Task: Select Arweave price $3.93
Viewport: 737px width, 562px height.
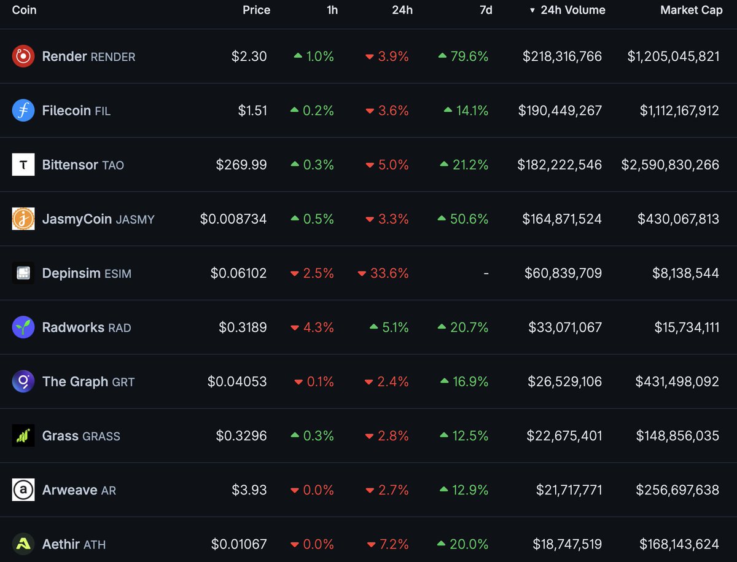Action: coord(249,490)
